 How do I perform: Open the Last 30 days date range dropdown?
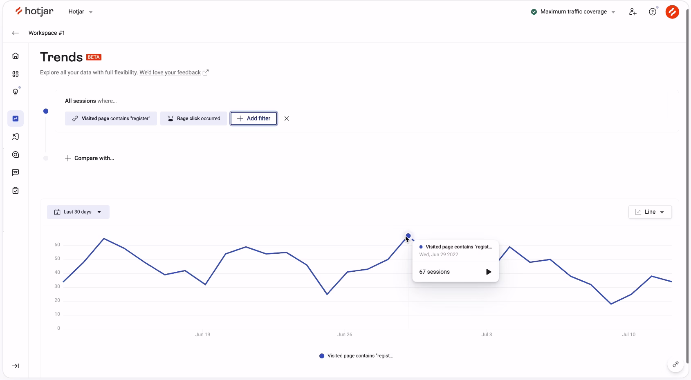pyautogui.click(x=78, y=212)
